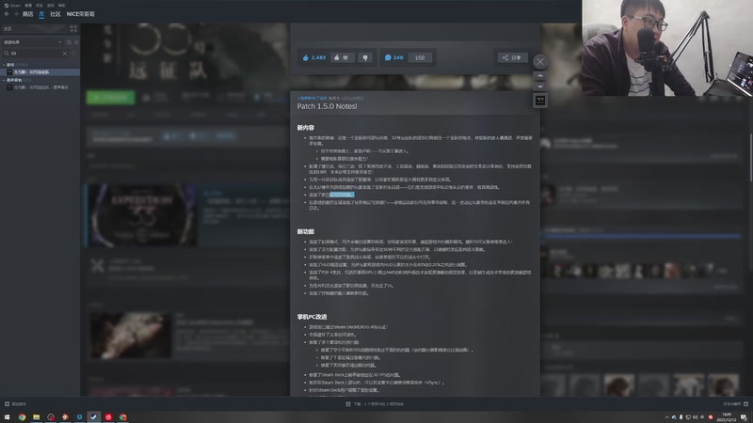
Task: Open the notification center icon
Action: (x=744, y=417)
